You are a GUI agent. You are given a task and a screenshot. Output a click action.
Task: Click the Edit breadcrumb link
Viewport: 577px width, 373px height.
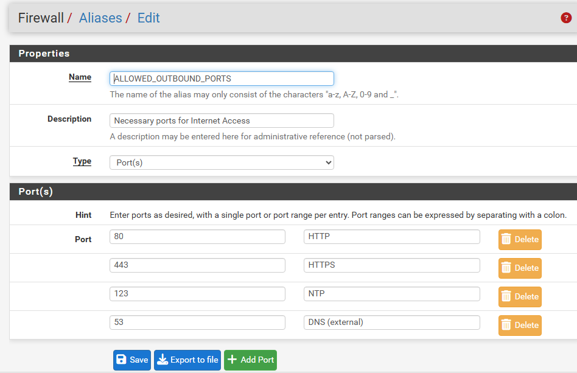tap(149, 18)
